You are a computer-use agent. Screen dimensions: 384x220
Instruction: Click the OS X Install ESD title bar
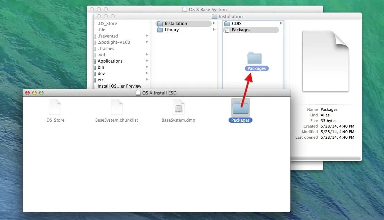point(157,93)
